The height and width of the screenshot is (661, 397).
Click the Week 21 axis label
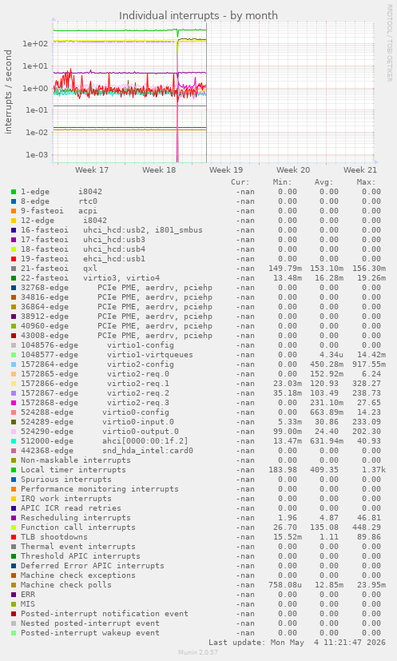(x=360, y=170)
